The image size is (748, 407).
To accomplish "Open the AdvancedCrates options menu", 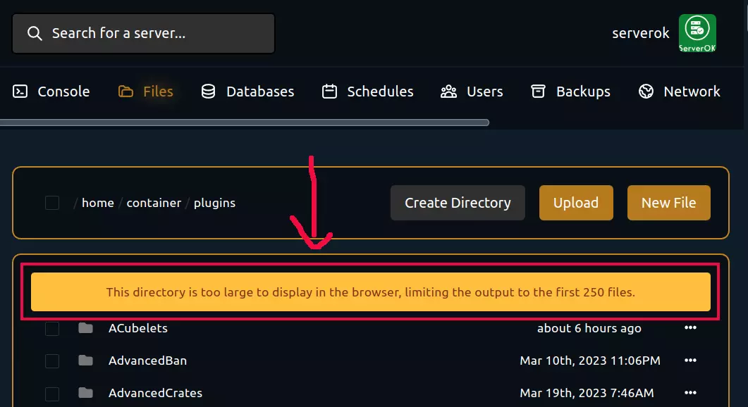I will pyautogui.click(x=690, y=393).
